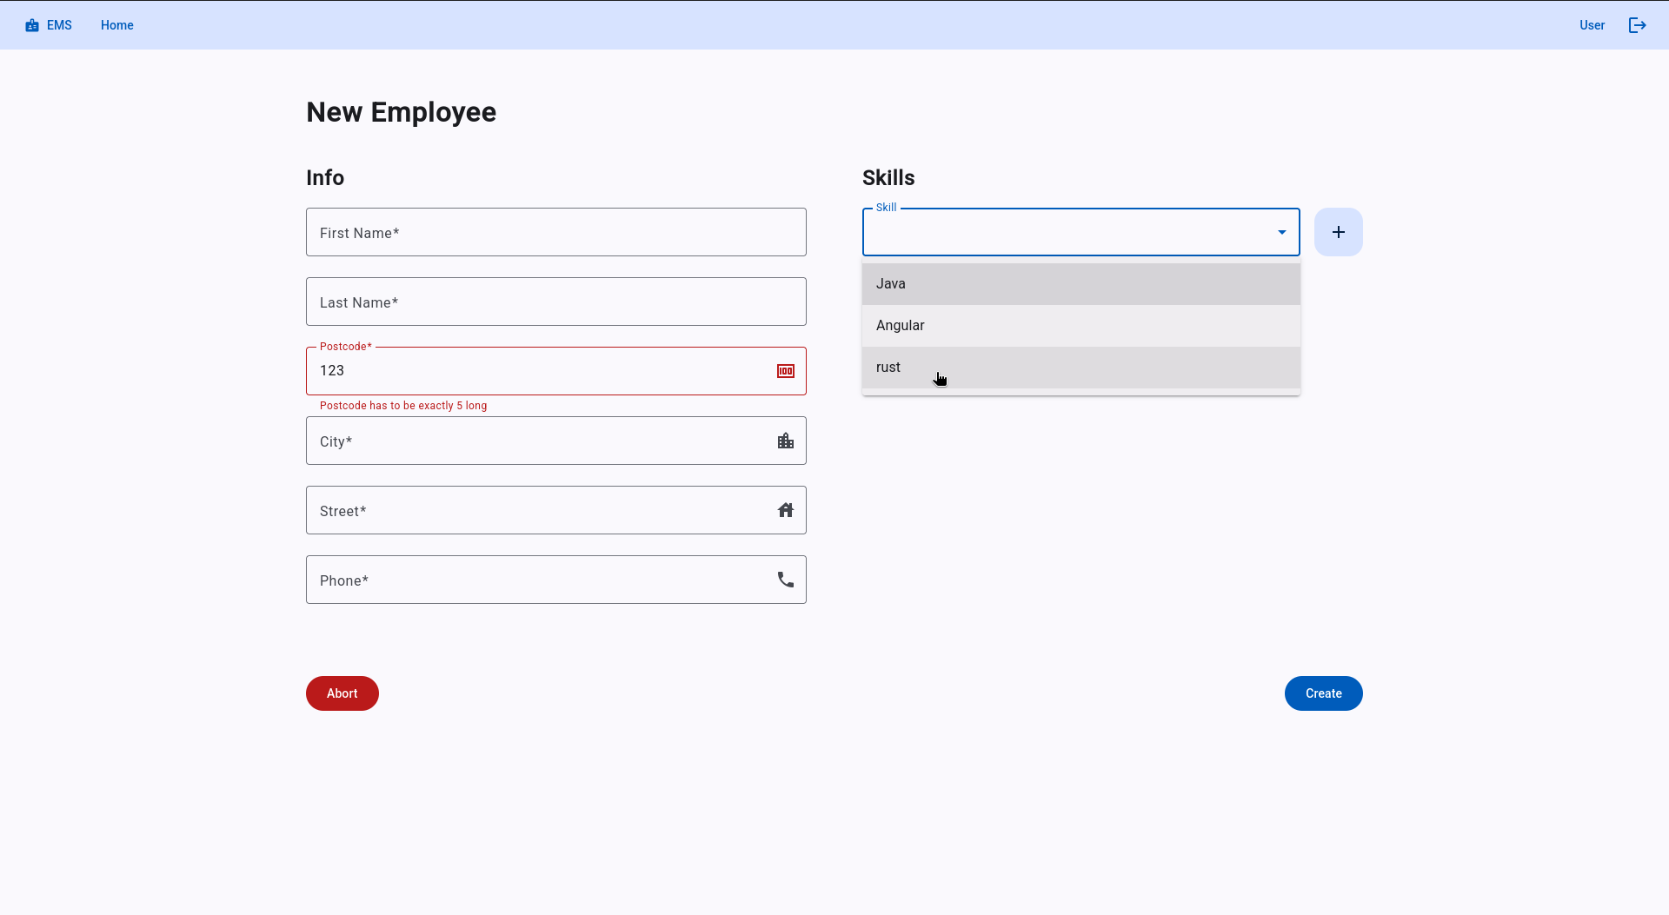Click the postcode barcode icon
This screenshot has width=1669, height=915.
[786, 371]
